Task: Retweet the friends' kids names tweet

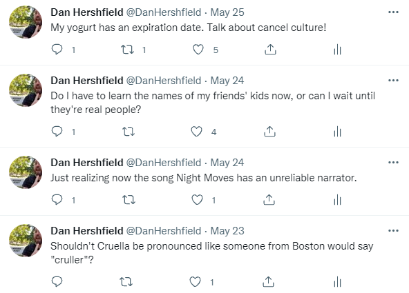Action: (x=129, y=132)
